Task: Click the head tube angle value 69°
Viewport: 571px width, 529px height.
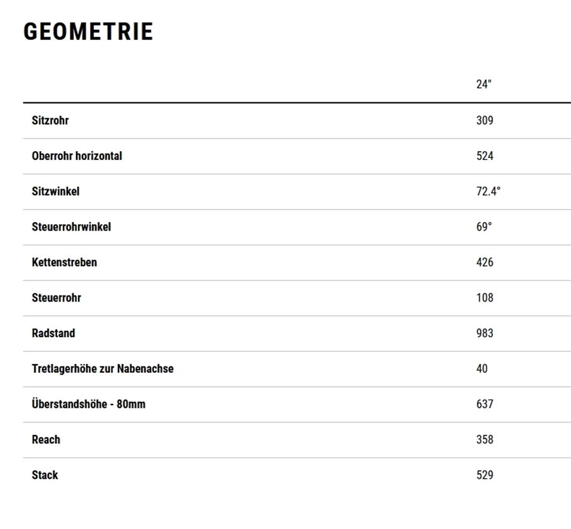Action: tap(483, 227)
